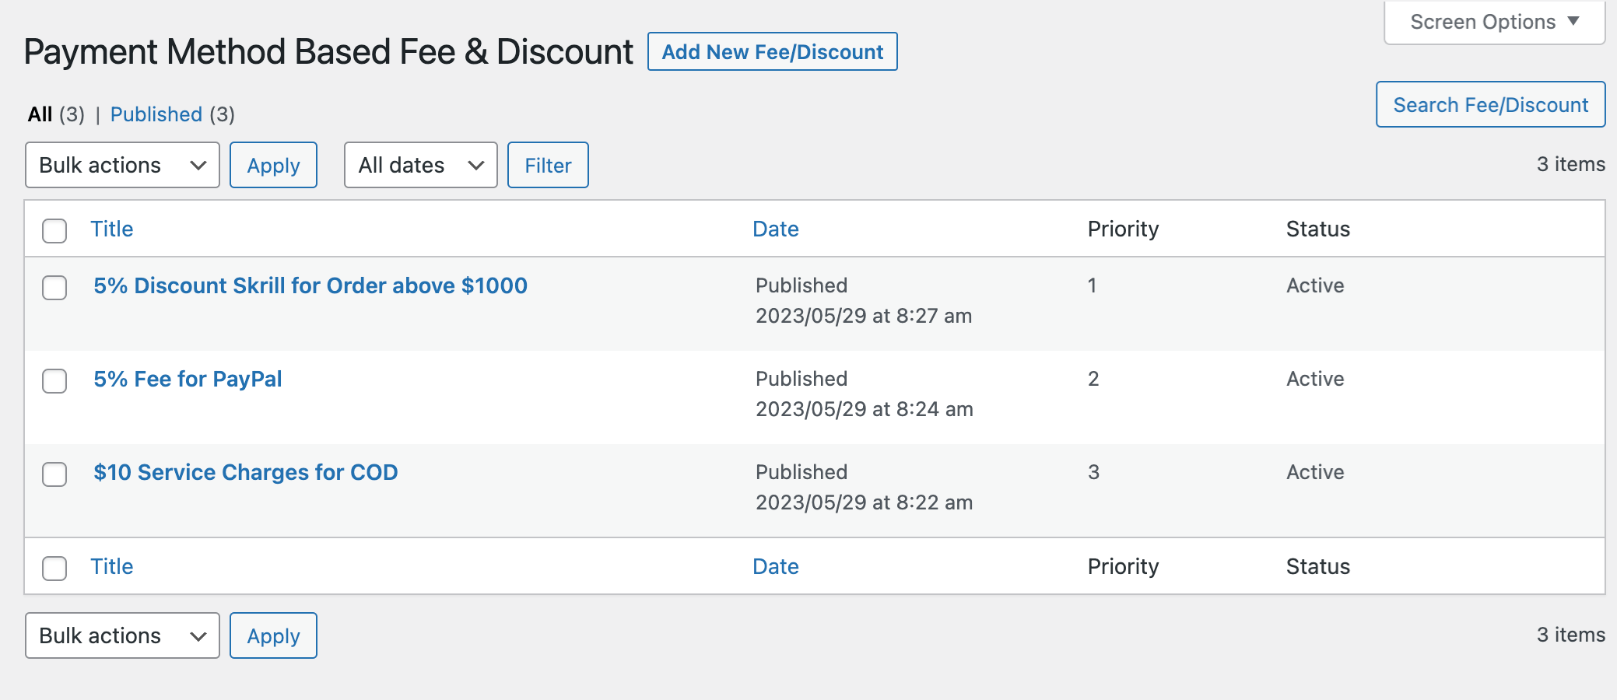Image resolution: width=1617 pixels, height=700 pixels.
Task: Click the bottom Apply button
Action: click(x=273, y=635)
